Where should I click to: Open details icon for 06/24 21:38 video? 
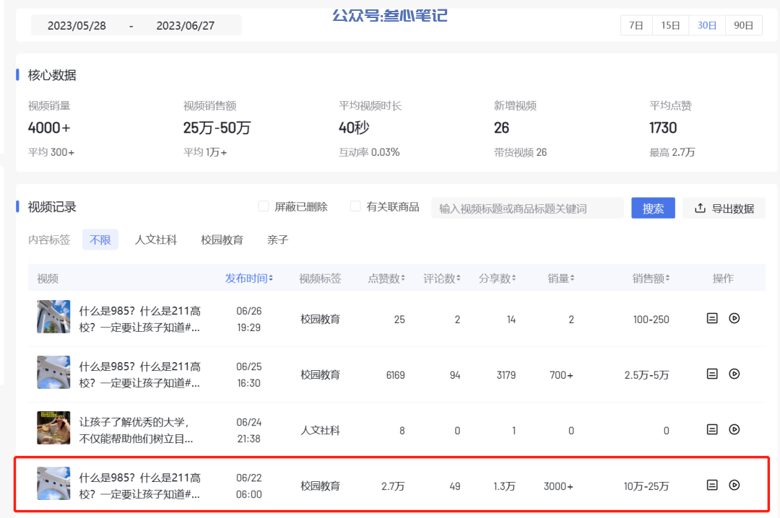coord(712,429)
